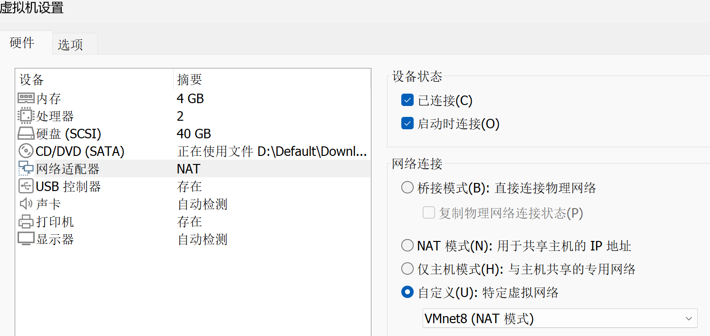710x336 pixels.
Task: Select the display (显示器) monitor icon
Action: [26, 239]
